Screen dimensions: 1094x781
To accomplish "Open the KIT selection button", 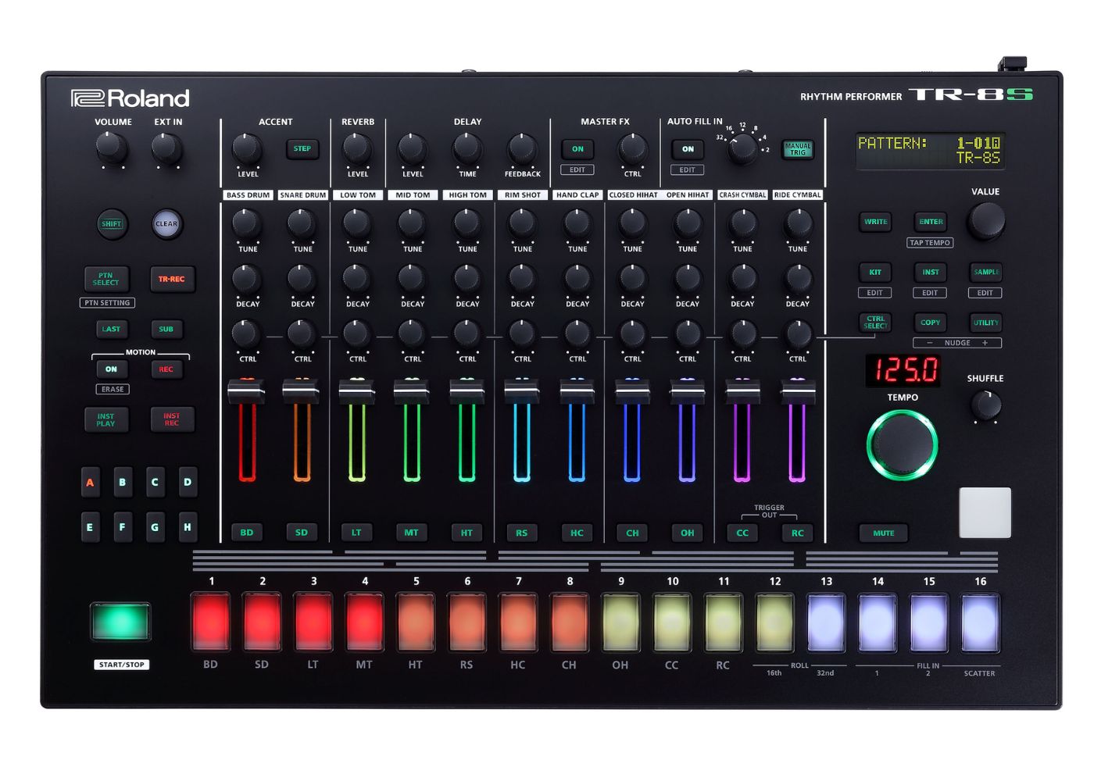I will click(875, 273).
